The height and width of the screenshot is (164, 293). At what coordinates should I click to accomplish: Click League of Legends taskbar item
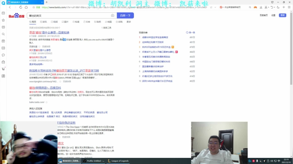(118, 161)
